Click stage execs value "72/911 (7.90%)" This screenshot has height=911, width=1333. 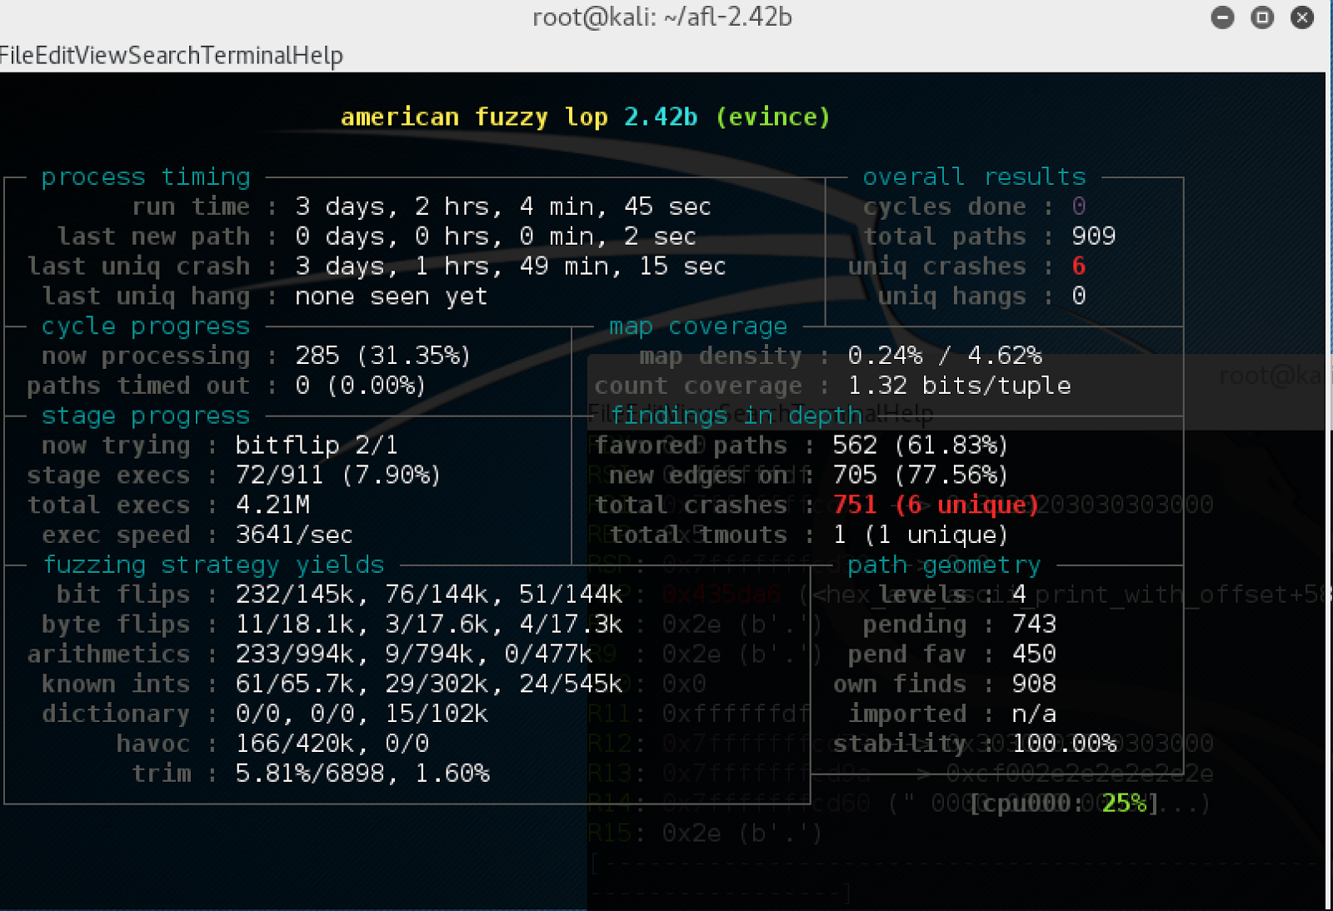(338, 475)
